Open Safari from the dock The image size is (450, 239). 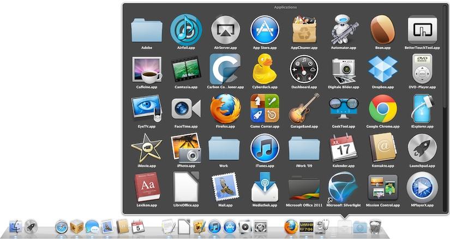(62, 227)
